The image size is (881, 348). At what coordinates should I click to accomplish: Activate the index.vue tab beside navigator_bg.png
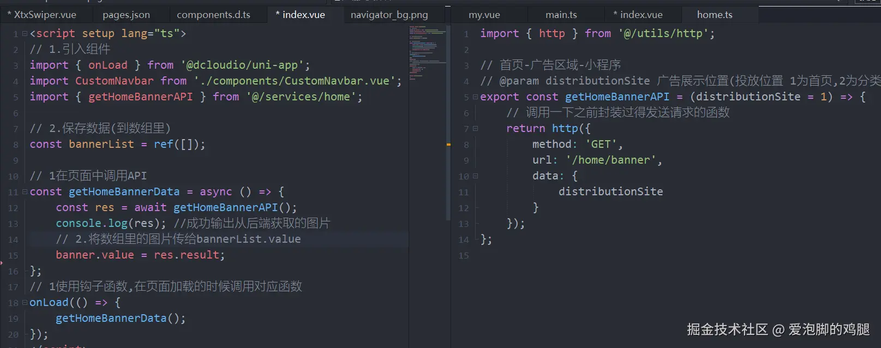coord(300,15)
